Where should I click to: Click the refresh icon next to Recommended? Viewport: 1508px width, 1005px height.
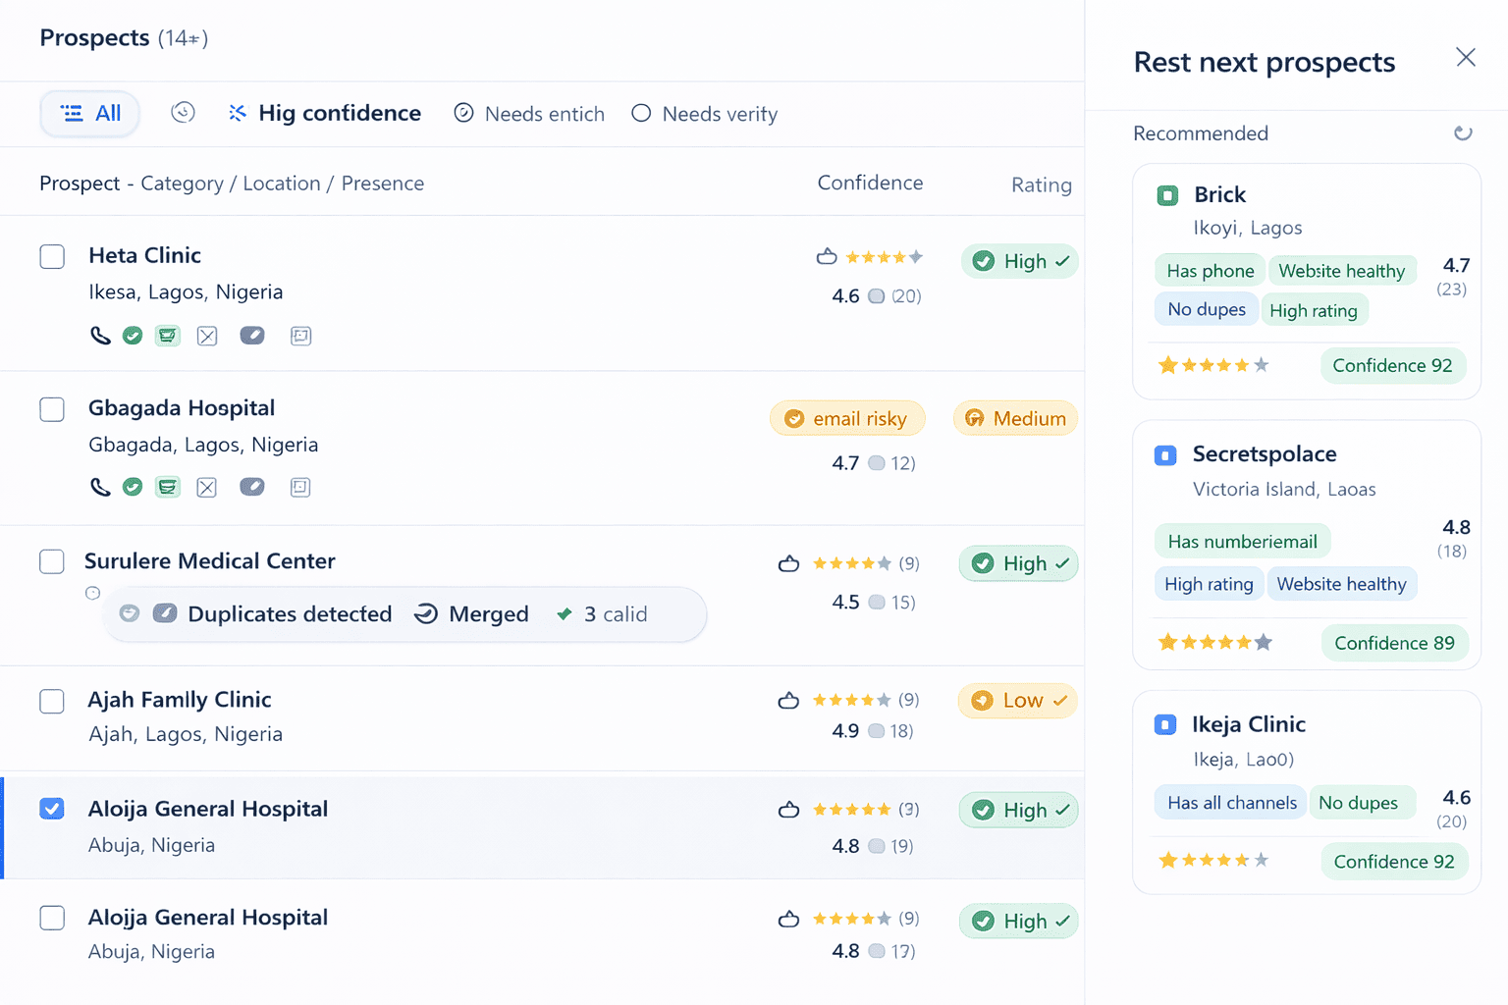(1463, 132)
